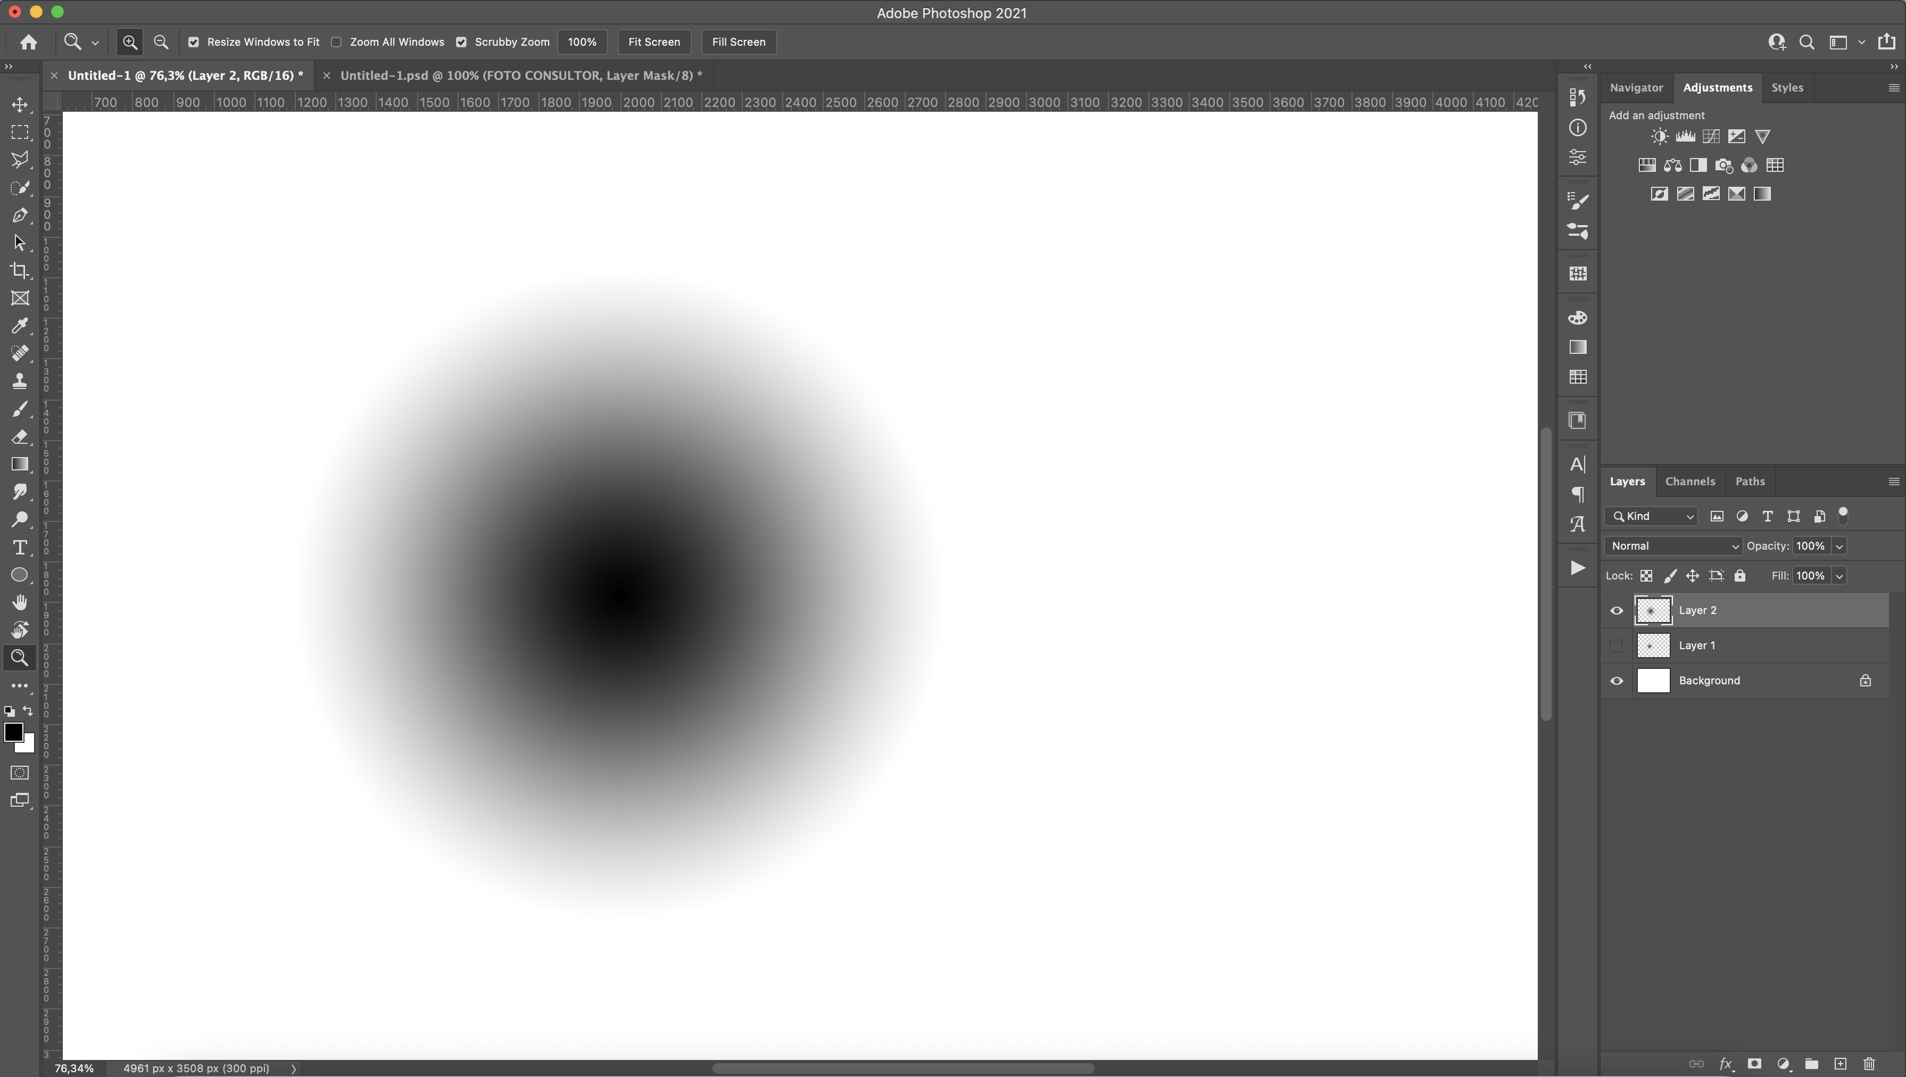Hide Layer 2 with eye icon
Screen dimensions: 1906x1077
(x=1617, y=611)
